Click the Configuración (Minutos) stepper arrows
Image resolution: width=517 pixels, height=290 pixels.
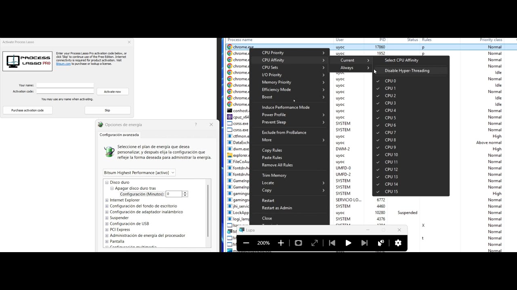click(x=185, y=194)
